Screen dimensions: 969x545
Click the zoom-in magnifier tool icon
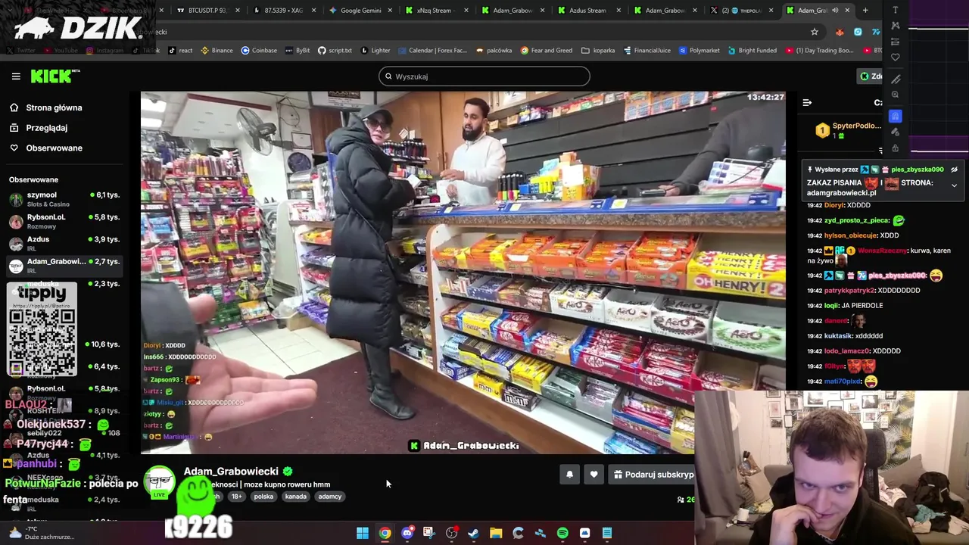click(896, 95)
